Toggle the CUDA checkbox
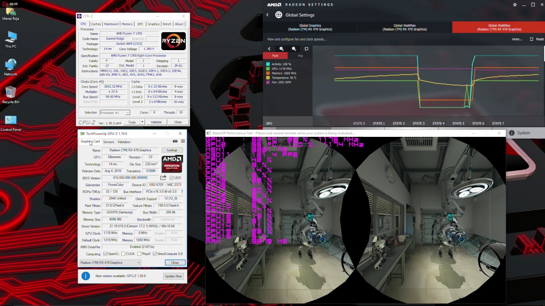Image resolution: width=545 pixels, height=306 pixels. click(123, 254)
